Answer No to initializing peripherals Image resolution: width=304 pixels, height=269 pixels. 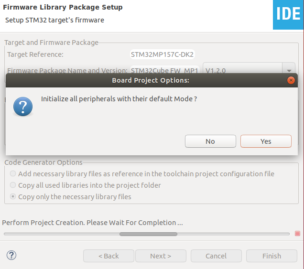pyautogui.click(x=210, y=141)
